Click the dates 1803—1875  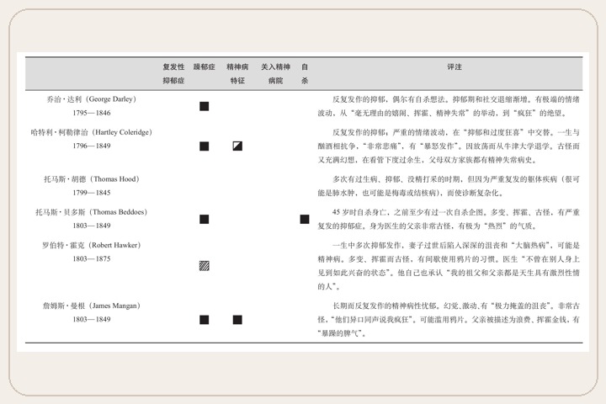92,258
